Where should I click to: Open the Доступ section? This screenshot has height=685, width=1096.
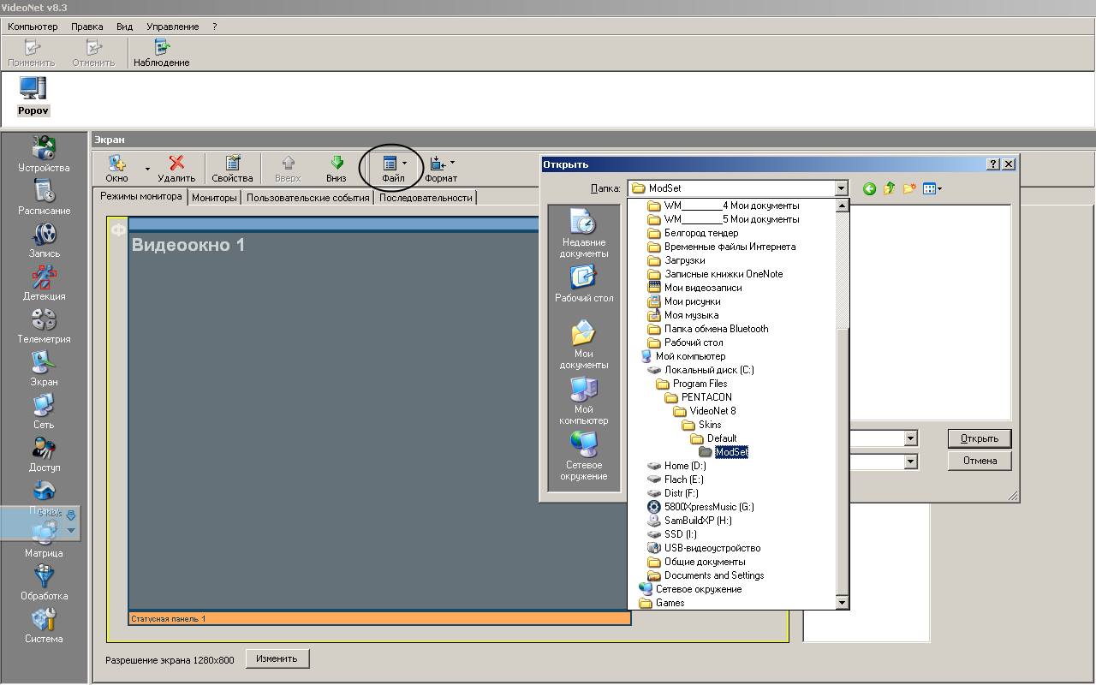click(44, 454)
